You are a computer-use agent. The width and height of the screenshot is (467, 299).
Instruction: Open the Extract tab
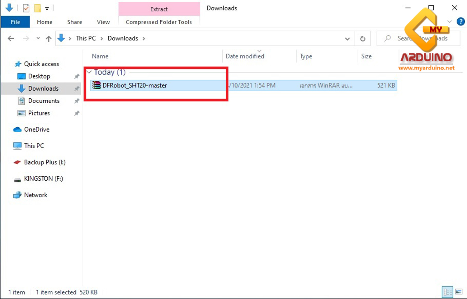pos(159,9)
